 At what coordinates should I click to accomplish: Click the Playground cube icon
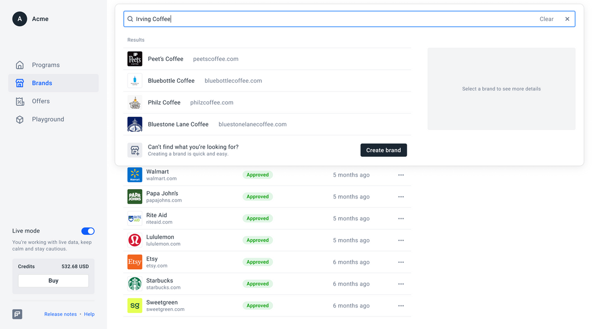[20, 120]
